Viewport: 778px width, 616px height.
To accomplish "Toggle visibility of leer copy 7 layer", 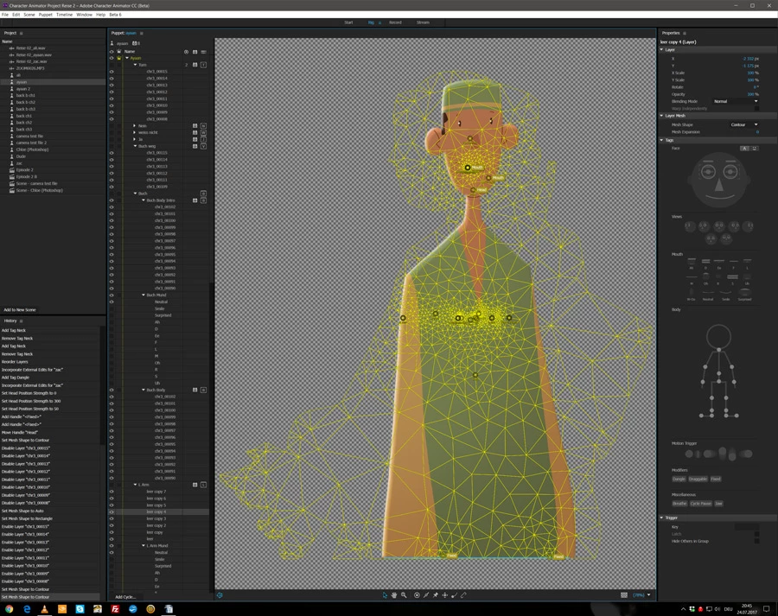I will coord(112,492).
